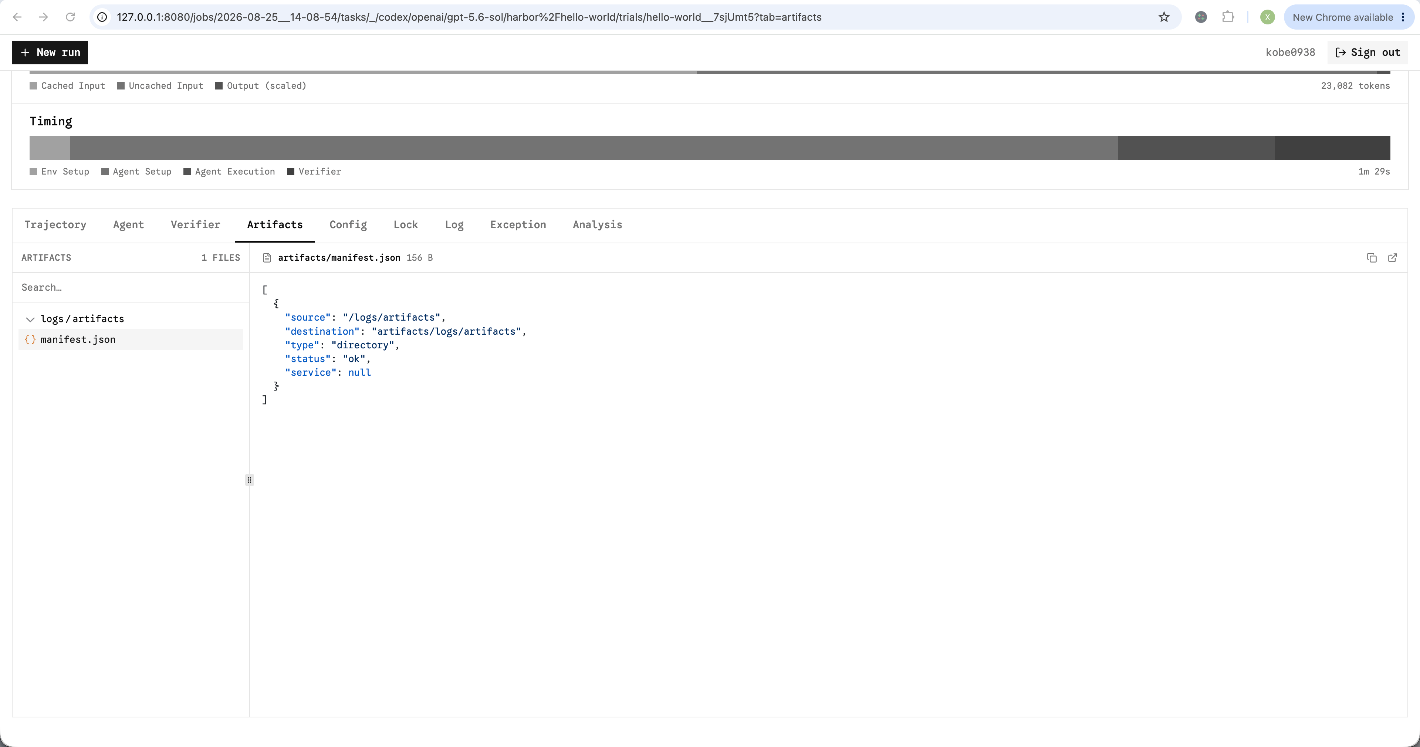
Task: Click the browser forward arrow
Action: [44, 17]
